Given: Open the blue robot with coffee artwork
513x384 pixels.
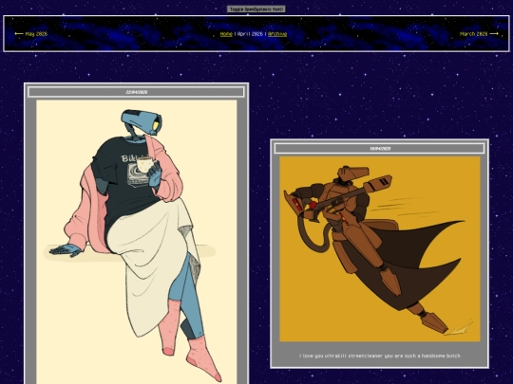Looking at the screenshot, I should [x=137, y=242].
